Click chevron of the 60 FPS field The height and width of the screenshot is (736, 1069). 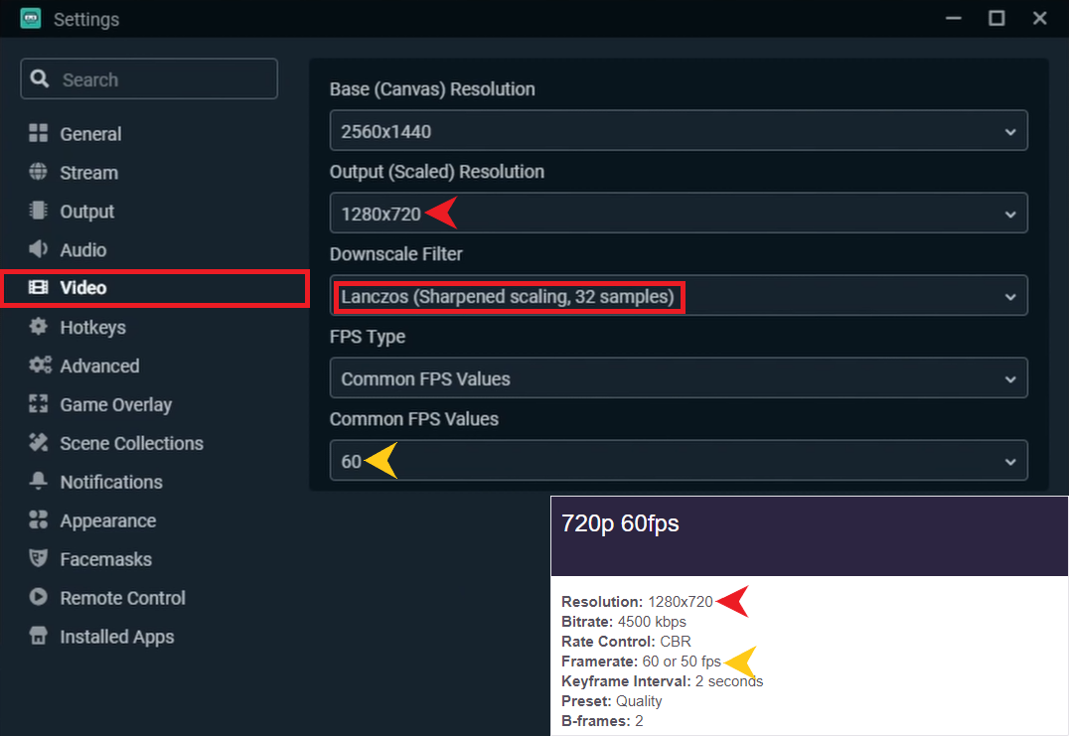1010,461
